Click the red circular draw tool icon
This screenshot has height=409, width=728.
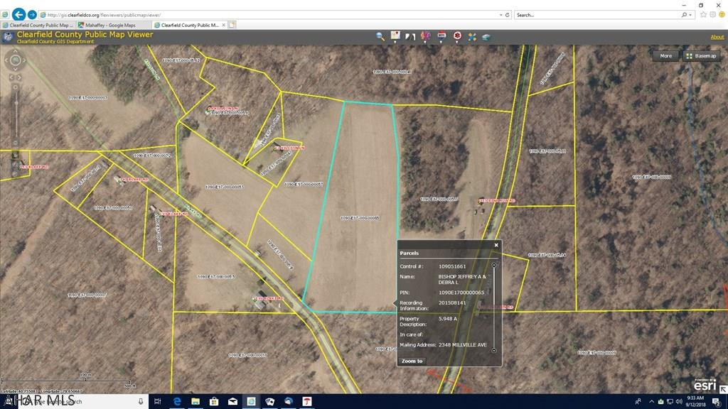coord(457,36)
